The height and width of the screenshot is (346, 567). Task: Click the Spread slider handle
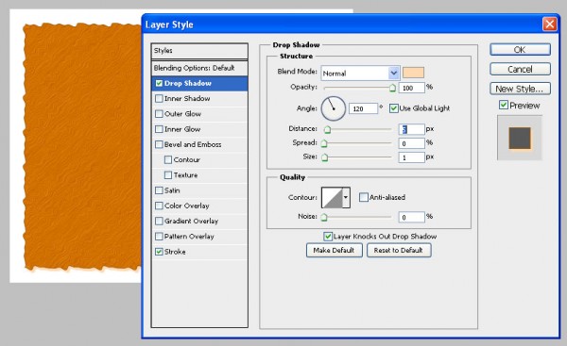click(324, 143)
